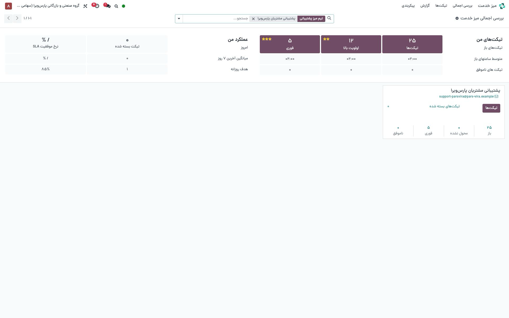
Task: Click failed tickets 0 under فوری card
Action: coord(290,70)
